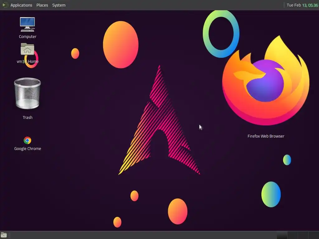Image resolution: width=319 pixels, height=239 pixels.
Task: Select the Trash bin icon
Action: [27, 93]
